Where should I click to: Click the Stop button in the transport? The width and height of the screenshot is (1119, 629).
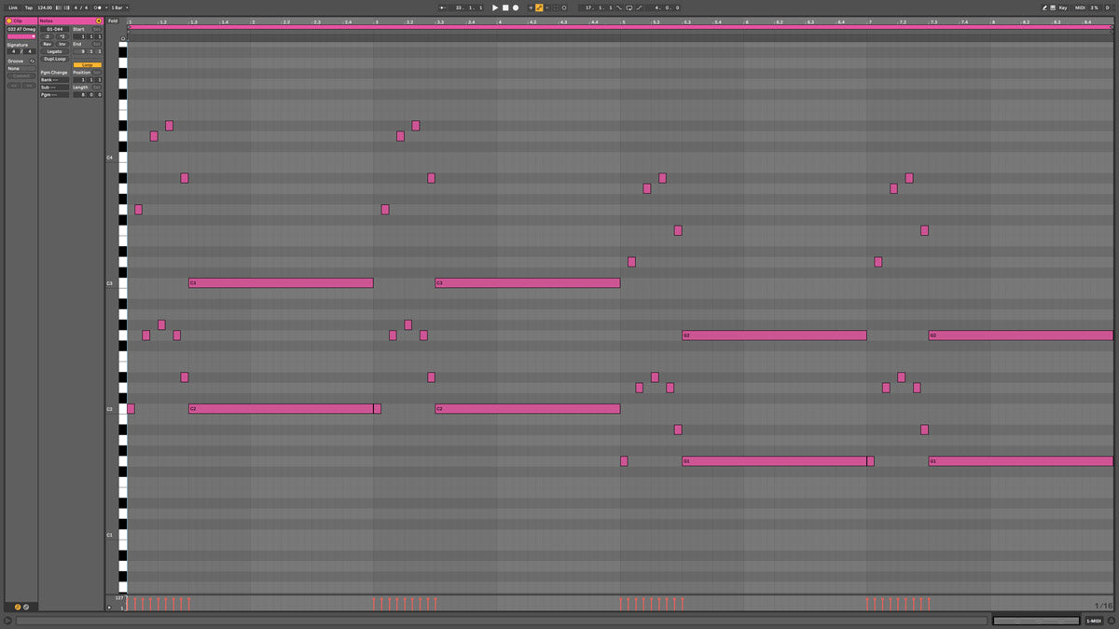pyautogui.click(x=505, y=7)
